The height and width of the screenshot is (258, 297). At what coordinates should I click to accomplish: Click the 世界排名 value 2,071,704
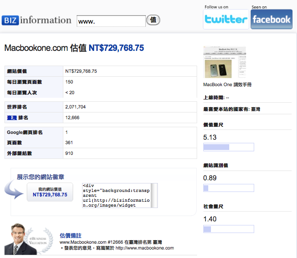tap(75, 107)
